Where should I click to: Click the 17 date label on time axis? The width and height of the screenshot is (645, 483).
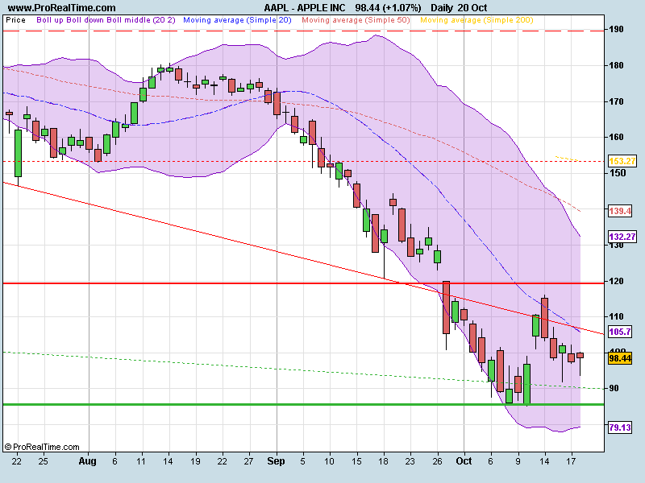(x=571, y=461)
